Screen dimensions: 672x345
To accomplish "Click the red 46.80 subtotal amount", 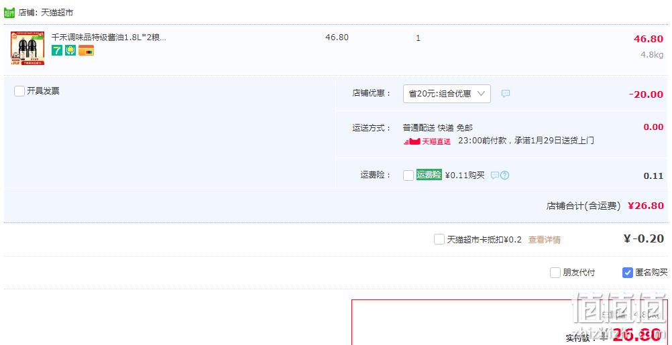I will 649,39.
